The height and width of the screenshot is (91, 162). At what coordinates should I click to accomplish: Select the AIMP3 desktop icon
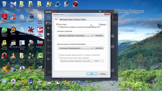pyautogui.click(x=13, y=31)
